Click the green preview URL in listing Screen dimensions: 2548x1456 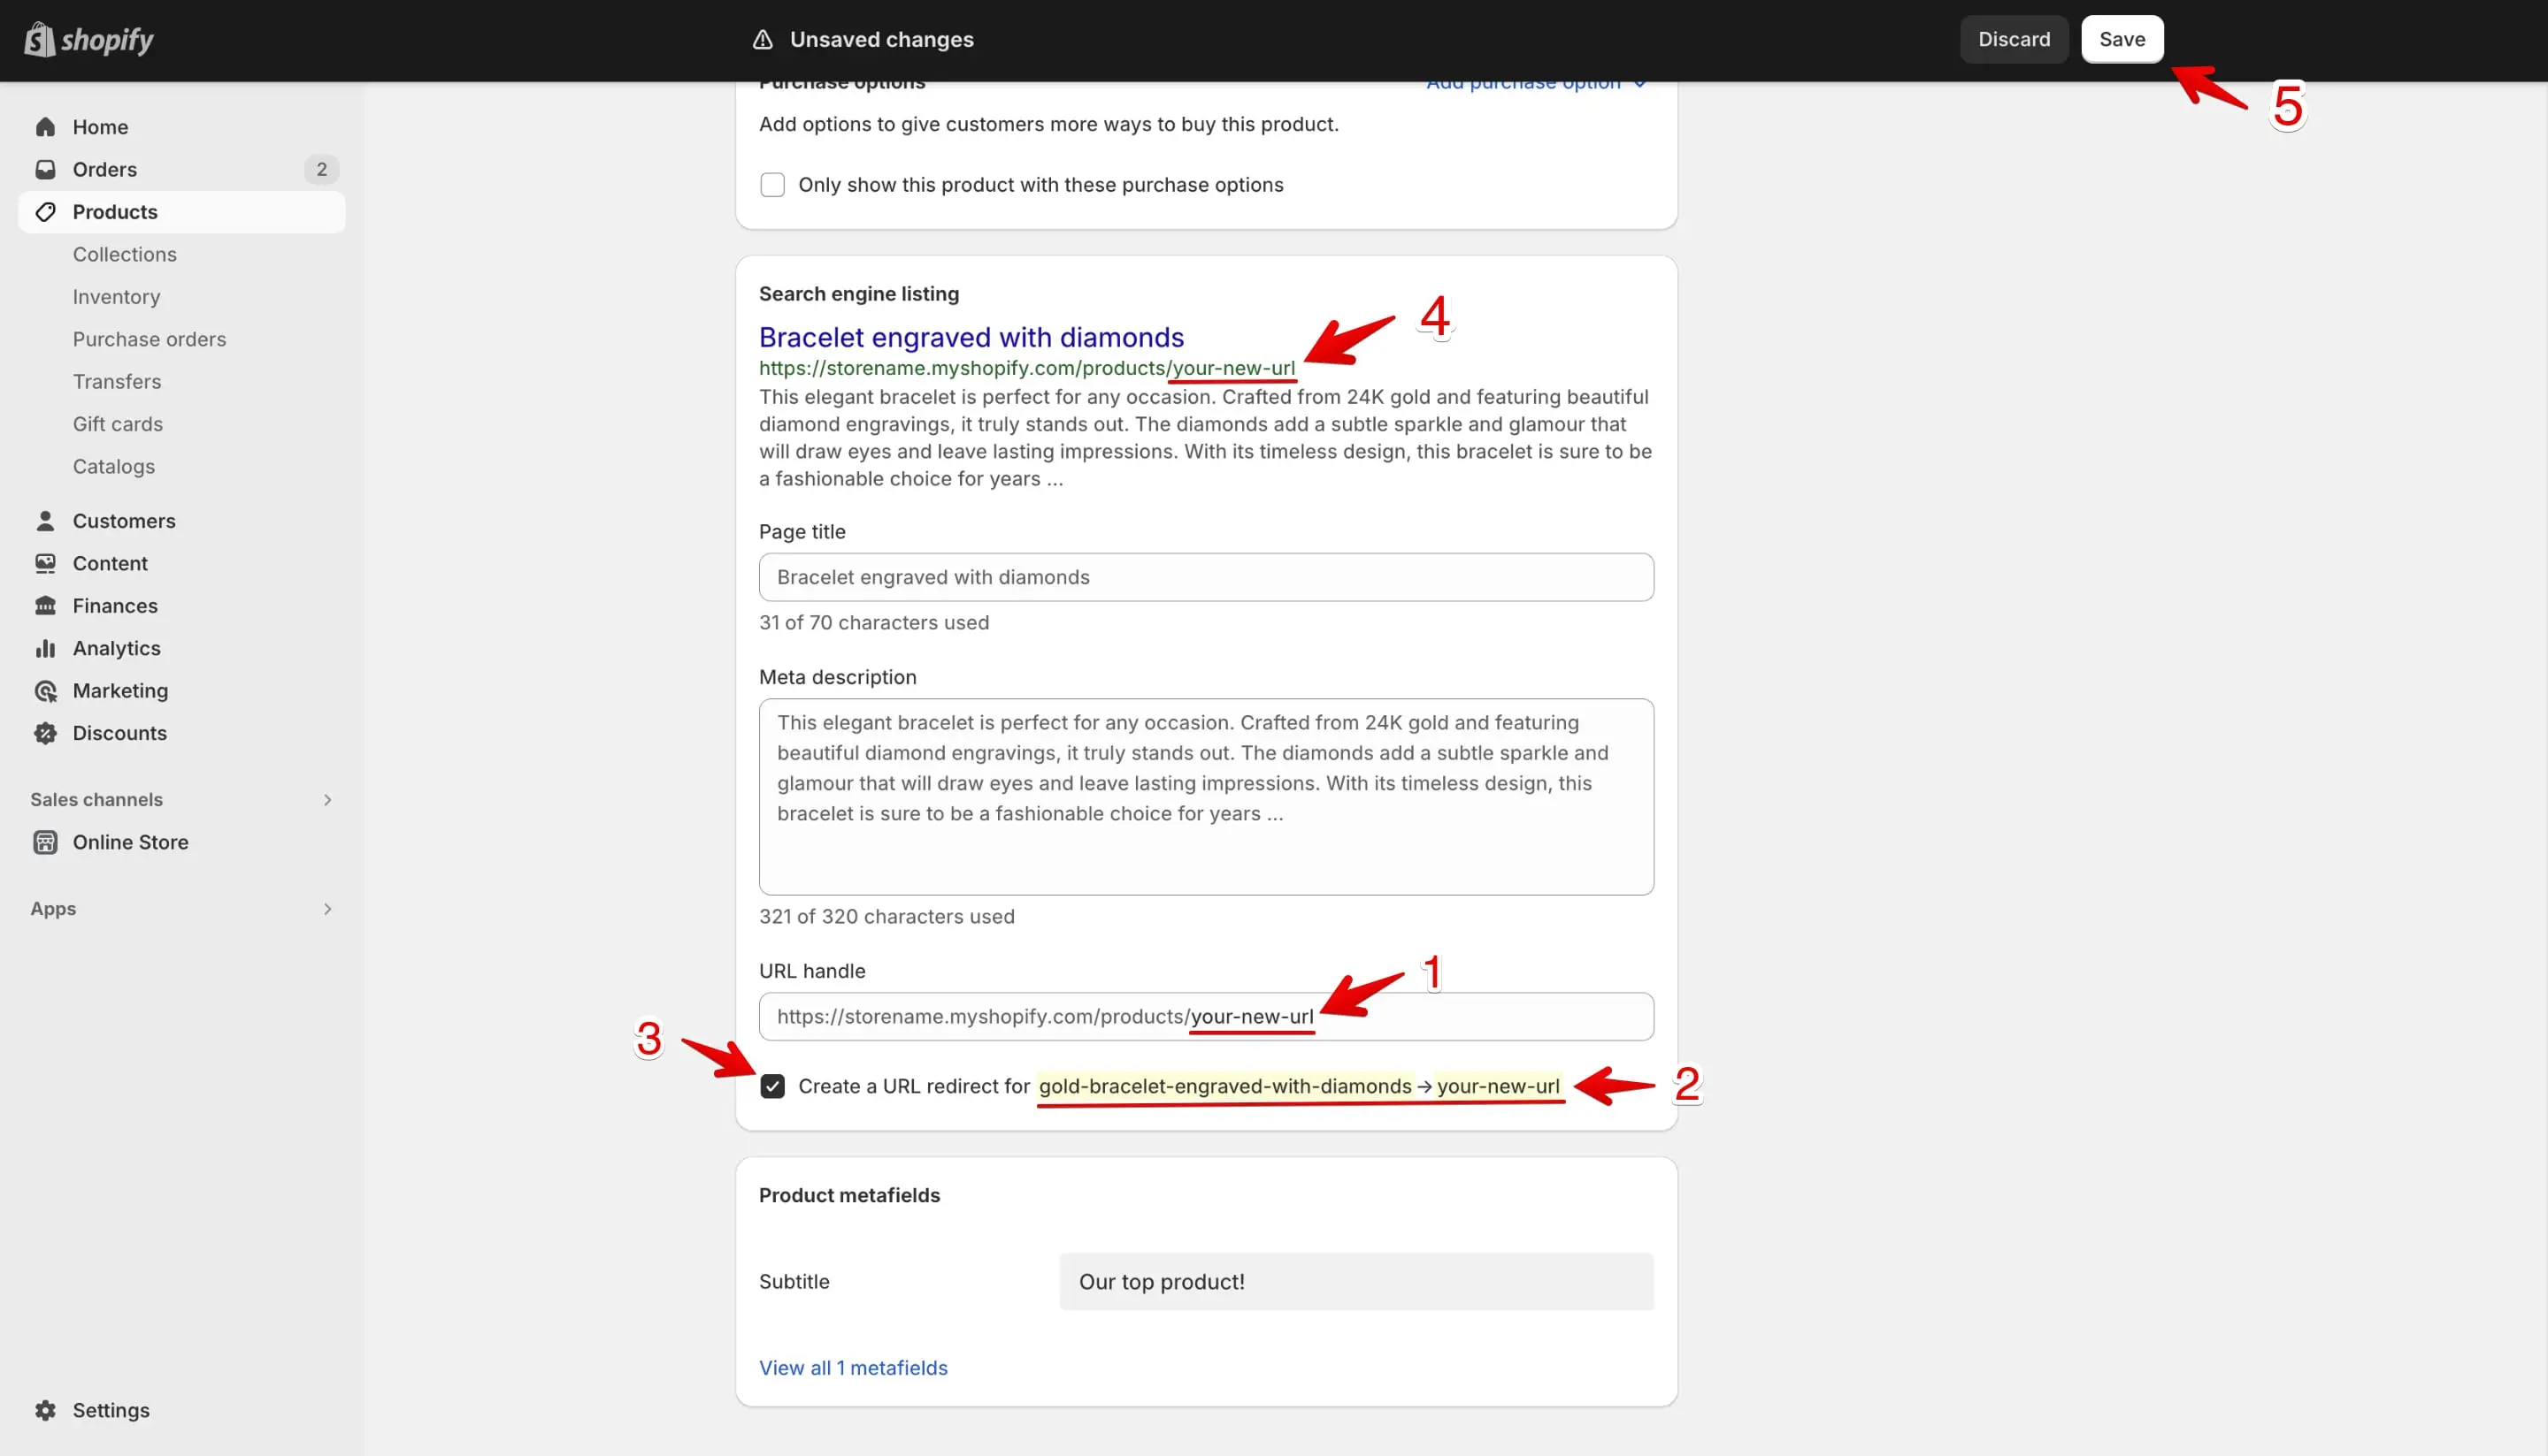pyautogui.click(x=1027, y=368)
